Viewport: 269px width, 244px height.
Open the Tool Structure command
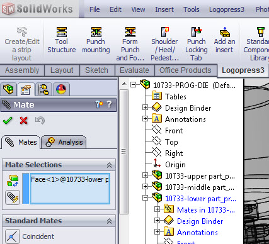(x=62, y=40)
